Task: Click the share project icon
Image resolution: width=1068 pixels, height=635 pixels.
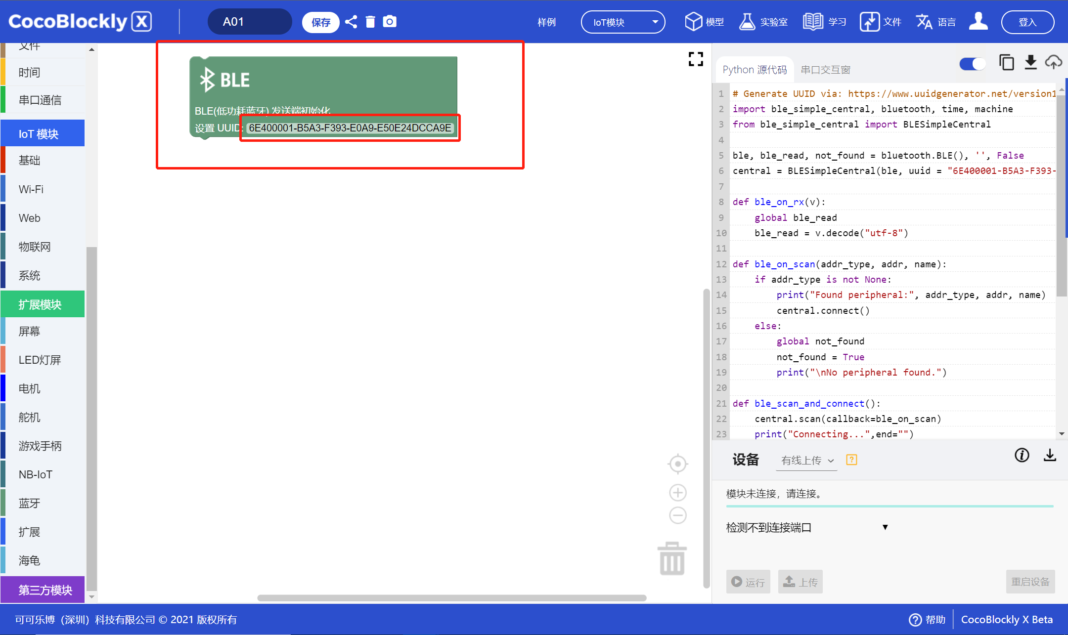Action: pos(351,22)
